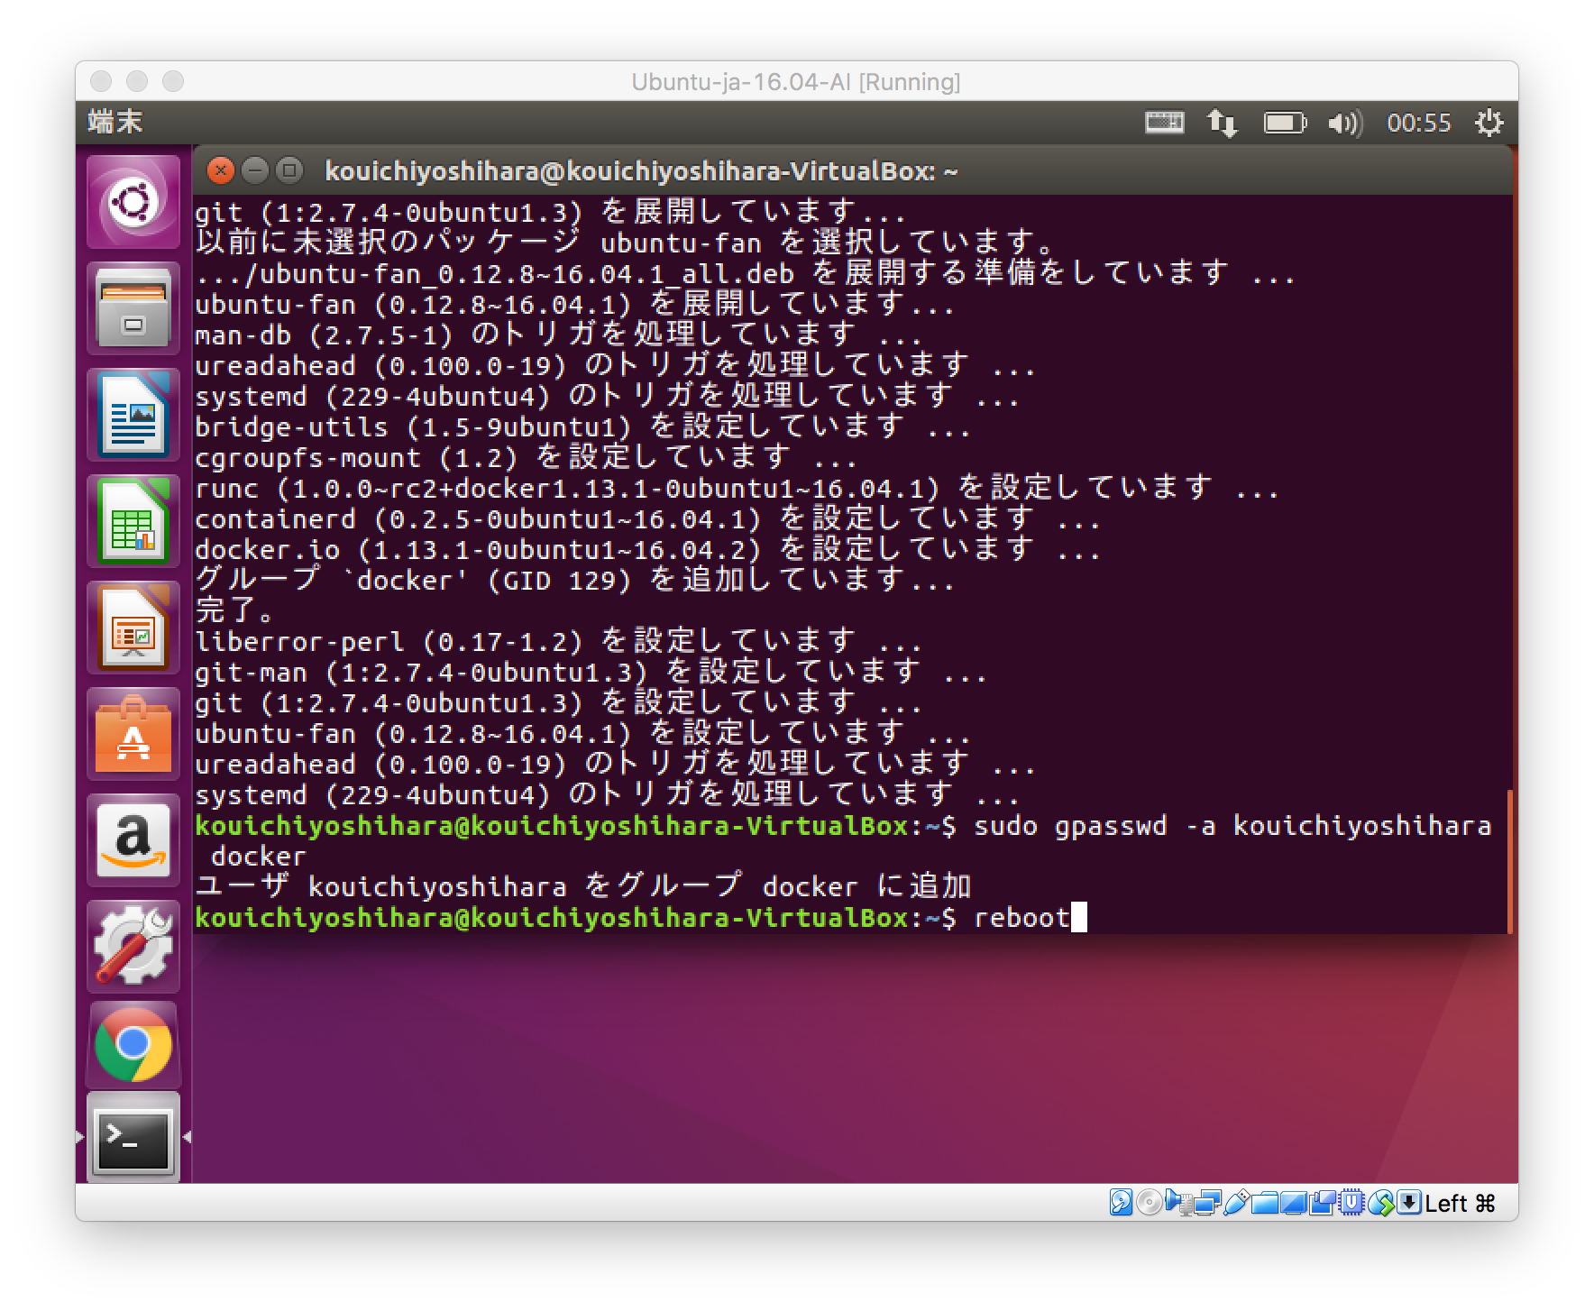Click the docker.io (1.13.1-0ubuntu1~16.04.2) line
Image resolution: width=1594 pixels, height=1311 pixels.
(647, 549)
